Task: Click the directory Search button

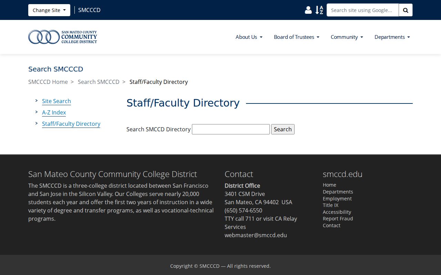Action: [x=283, y=129]
